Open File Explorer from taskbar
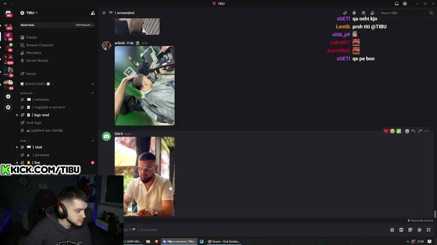This screenshot has height=245, width=437. click(148, 242)
